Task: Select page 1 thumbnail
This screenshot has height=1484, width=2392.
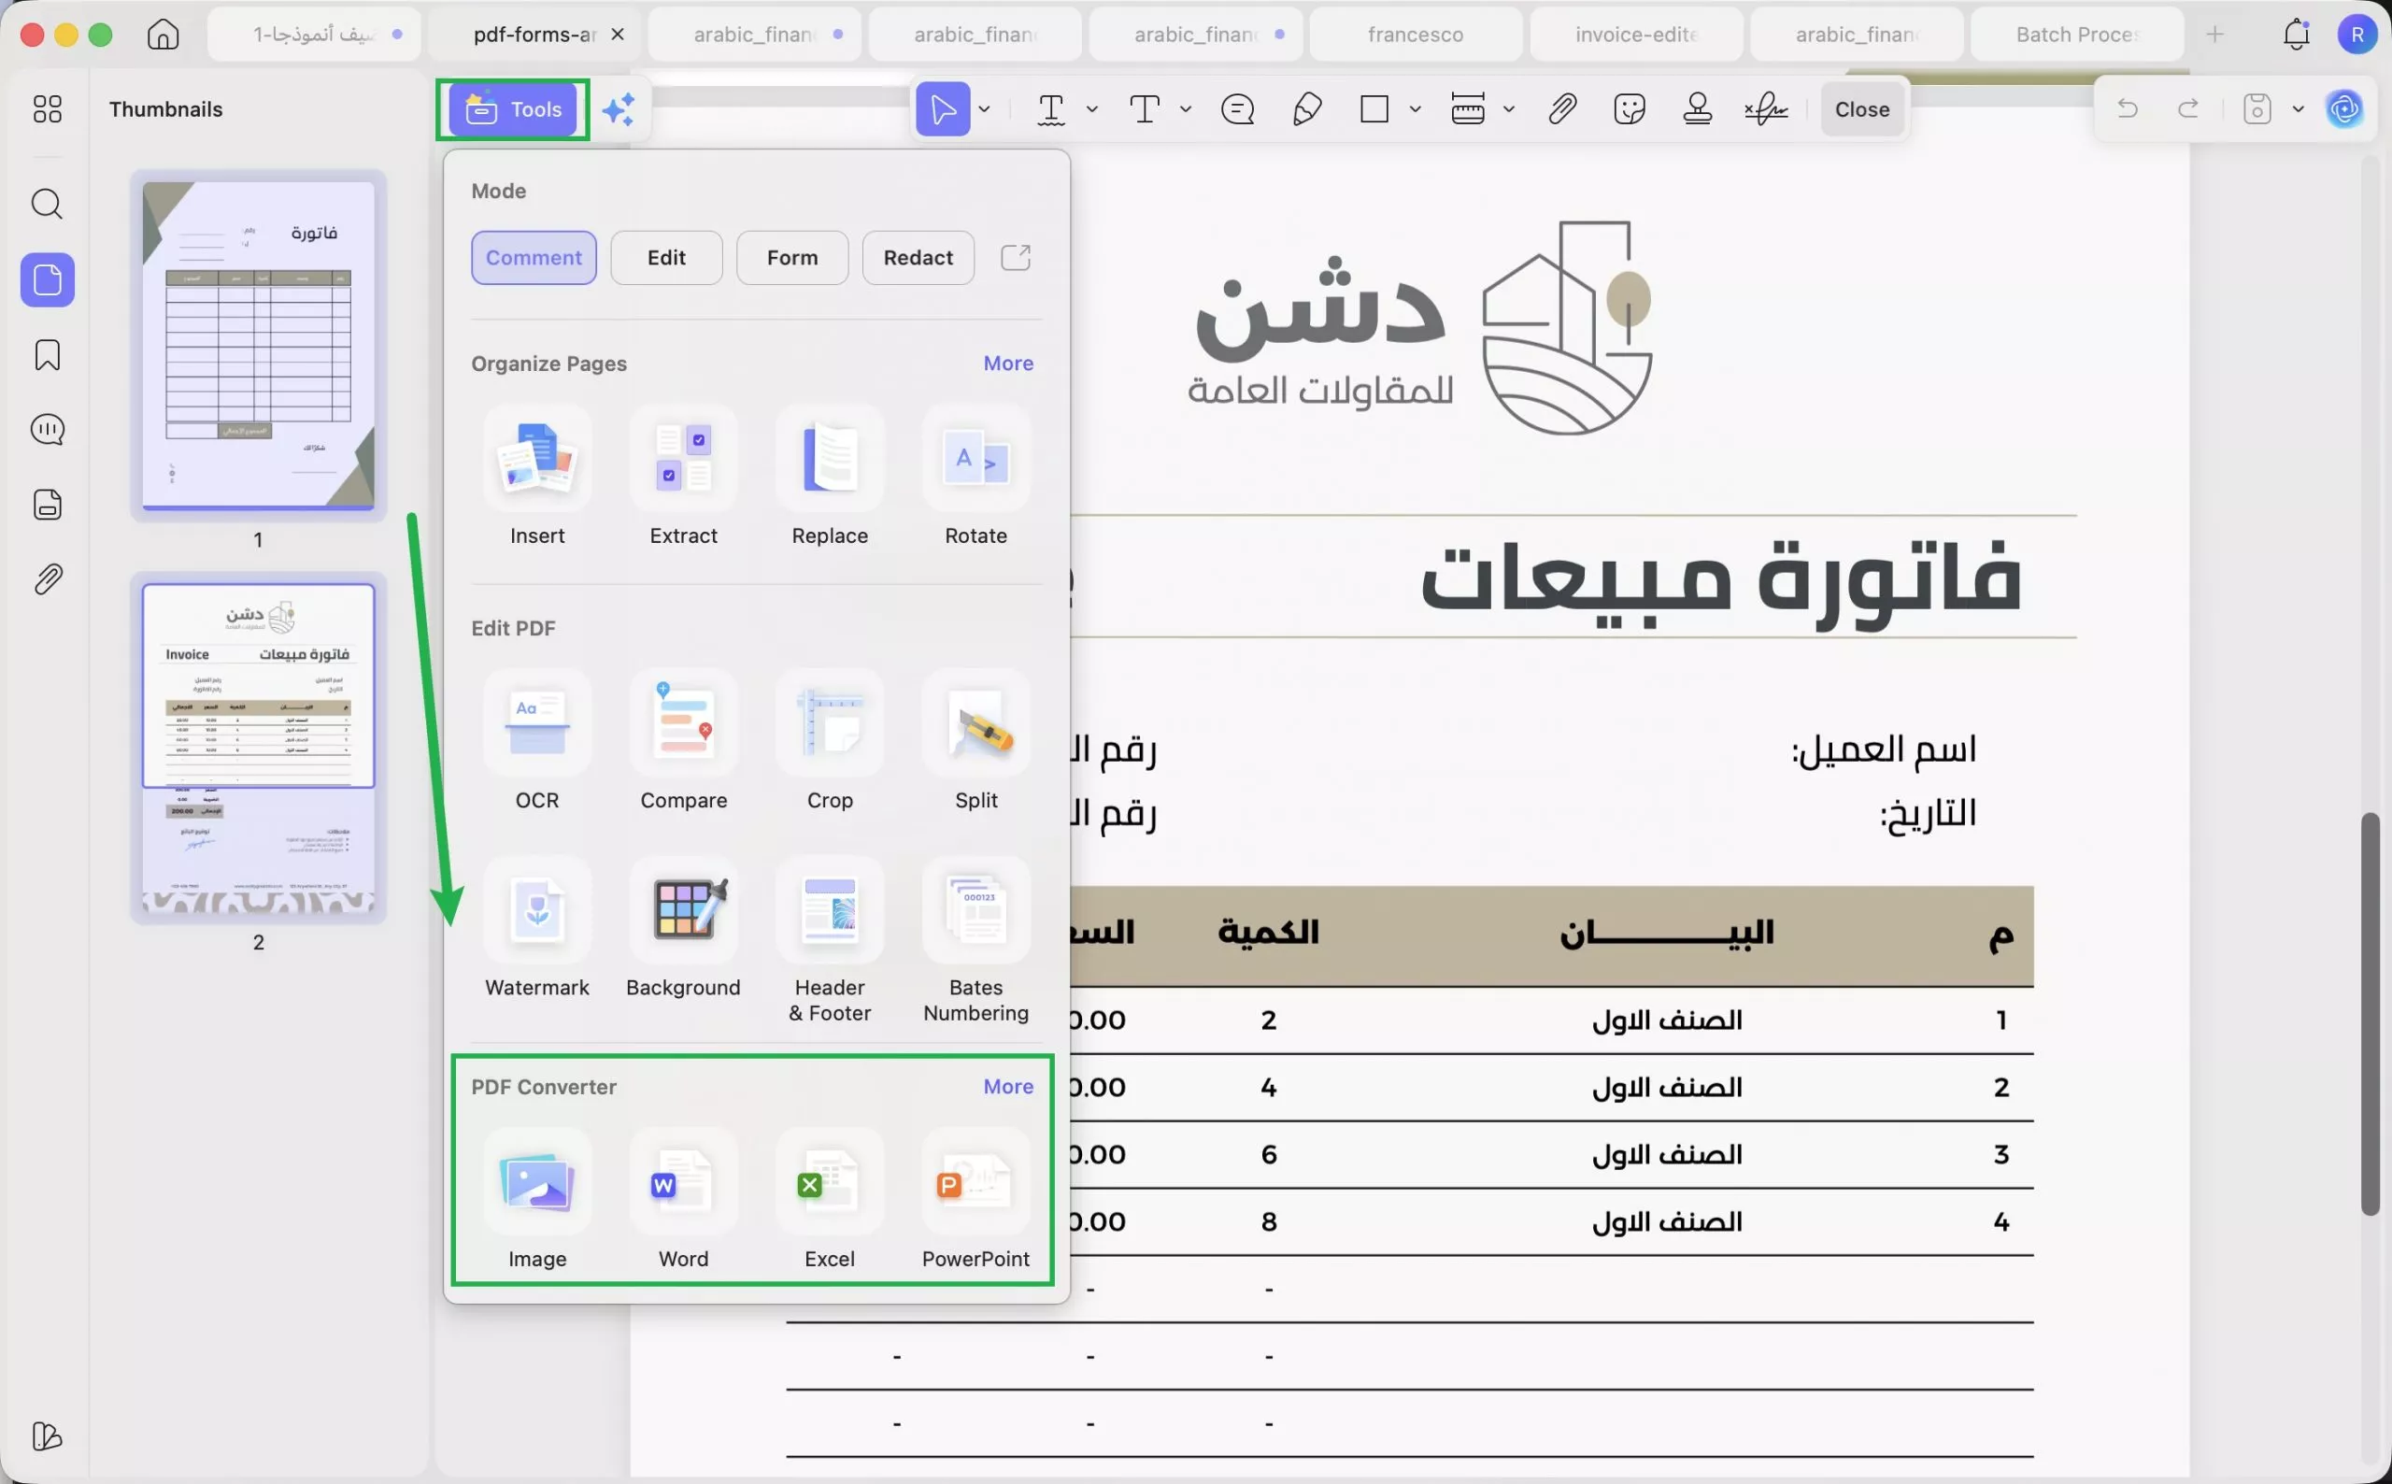Action: click(x=258, y=345)
